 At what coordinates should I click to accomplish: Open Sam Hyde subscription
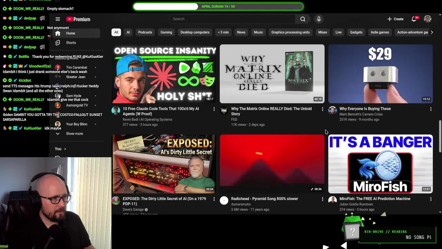[74, 96]
